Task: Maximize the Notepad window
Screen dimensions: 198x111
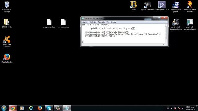Action: 159,18
